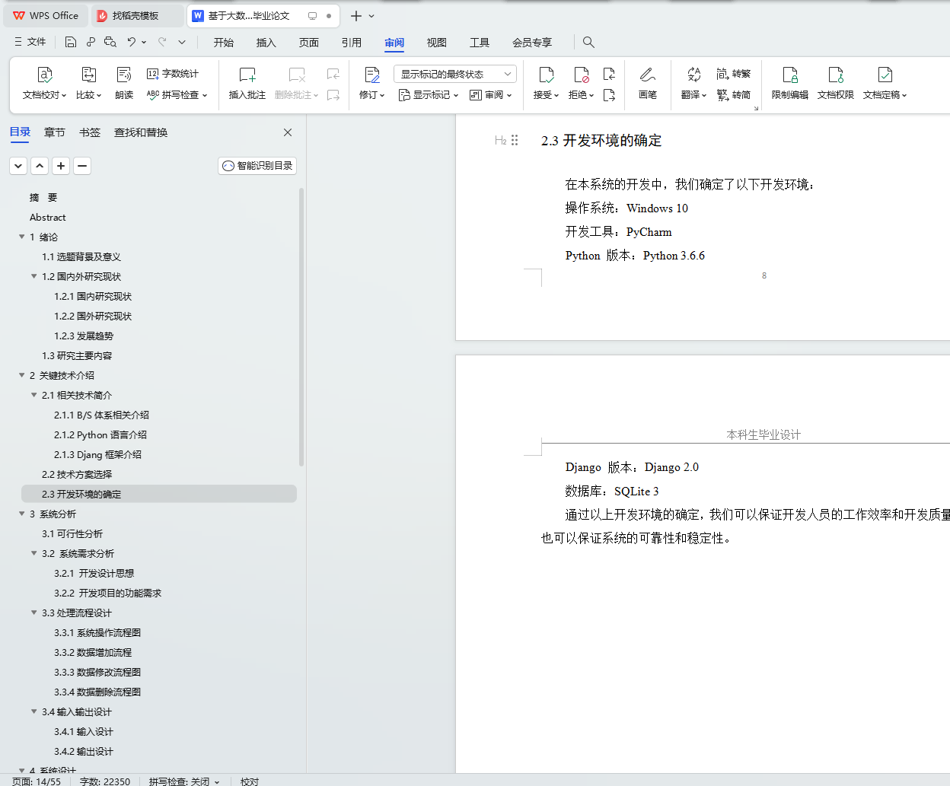Click the undo arrow icon
Viewport: 950px width, 786px height.
coord(132,42)
